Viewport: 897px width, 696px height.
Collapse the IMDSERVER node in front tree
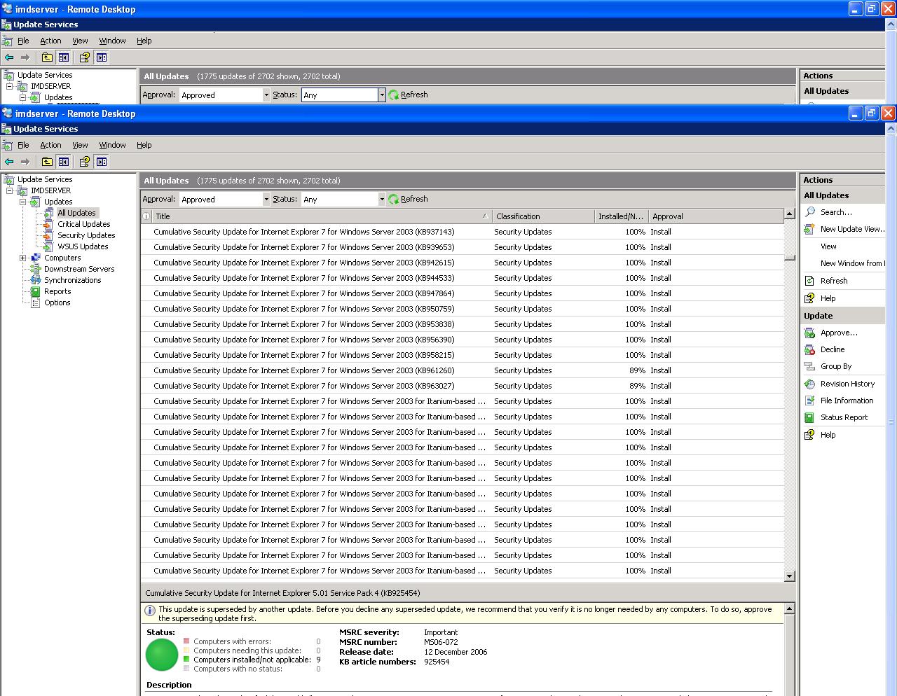(9, 190)
